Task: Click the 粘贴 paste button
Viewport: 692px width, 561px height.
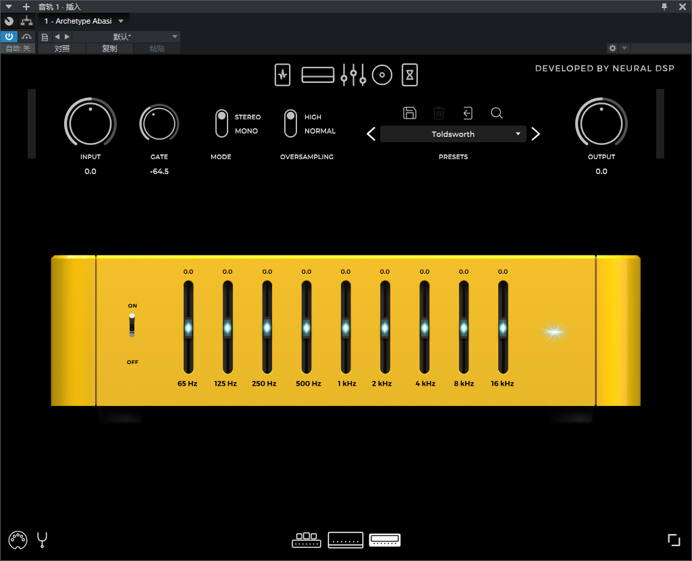Action: coord(157,49)
